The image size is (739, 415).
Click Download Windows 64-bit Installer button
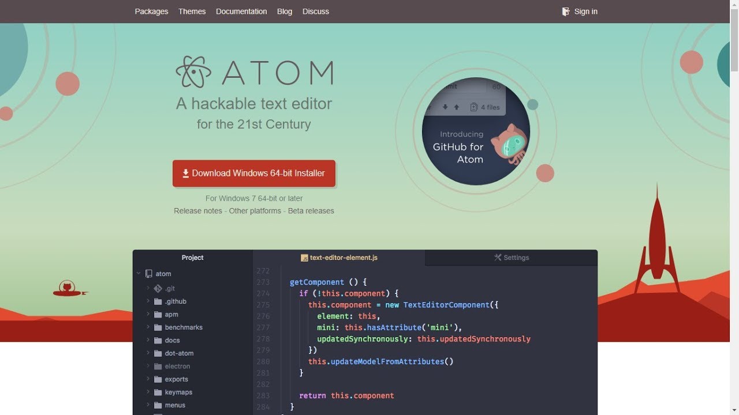pos(254,173)
